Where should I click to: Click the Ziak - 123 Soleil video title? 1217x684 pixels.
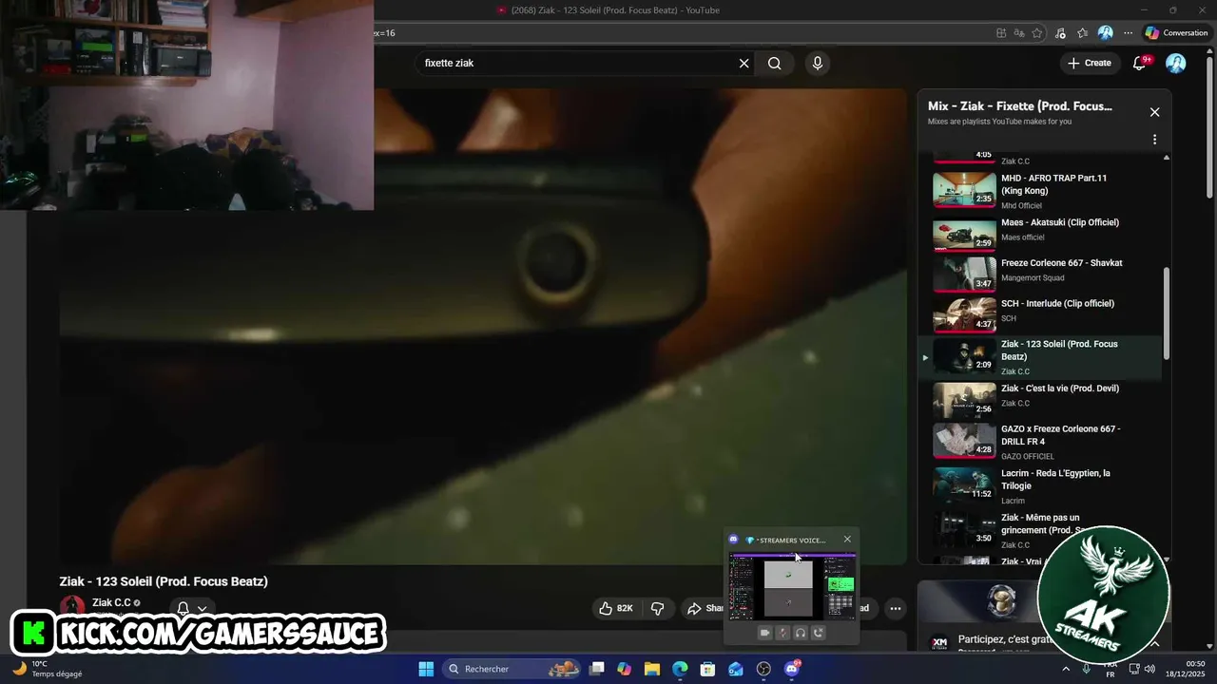(x=164, y=581)
